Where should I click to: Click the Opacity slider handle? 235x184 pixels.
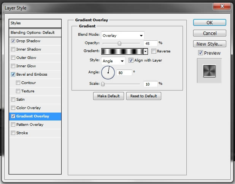pyautogui.click(x=119, y=43)
